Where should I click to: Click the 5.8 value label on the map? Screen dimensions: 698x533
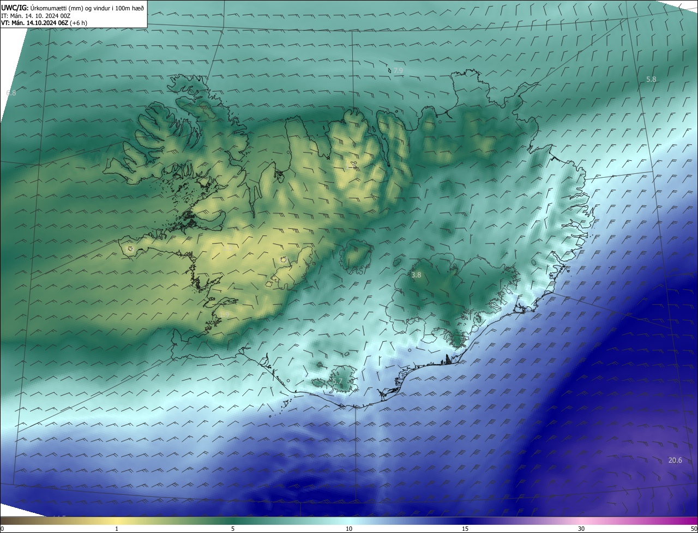[651, 80]
